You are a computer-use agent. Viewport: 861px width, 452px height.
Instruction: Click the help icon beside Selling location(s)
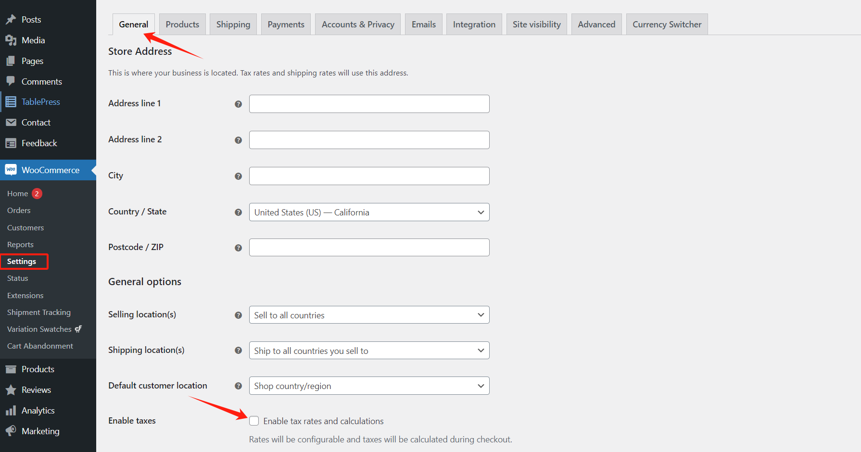click(x=238, y=315)
